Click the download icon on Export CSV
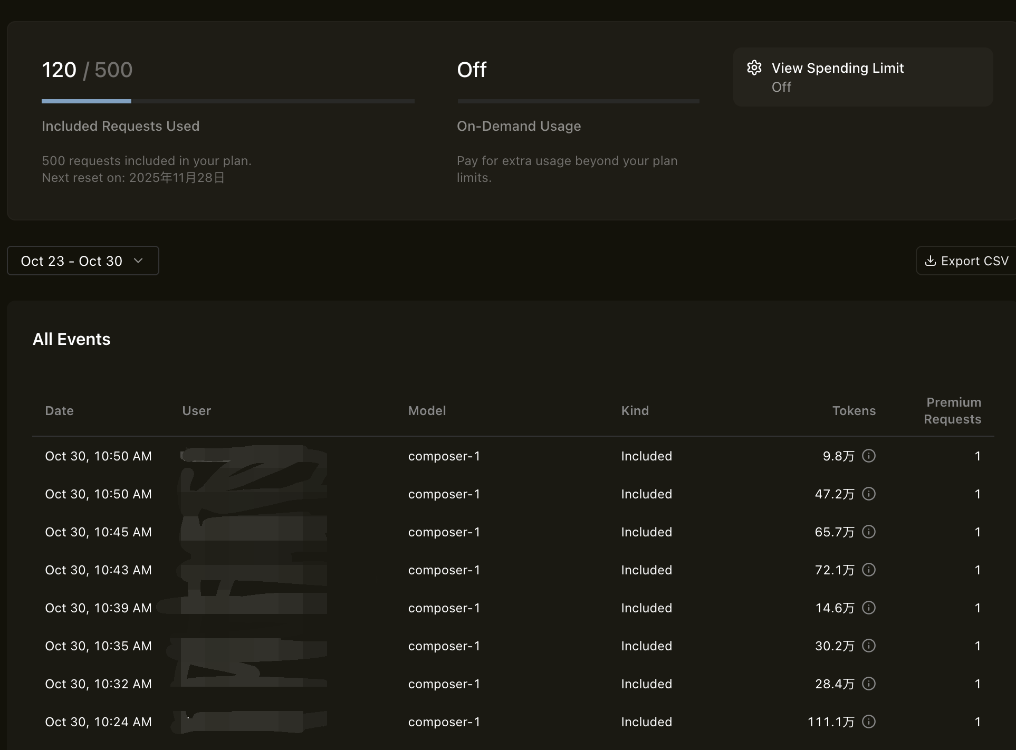This screenshot has width=1016, height=750. pos(931,261)
